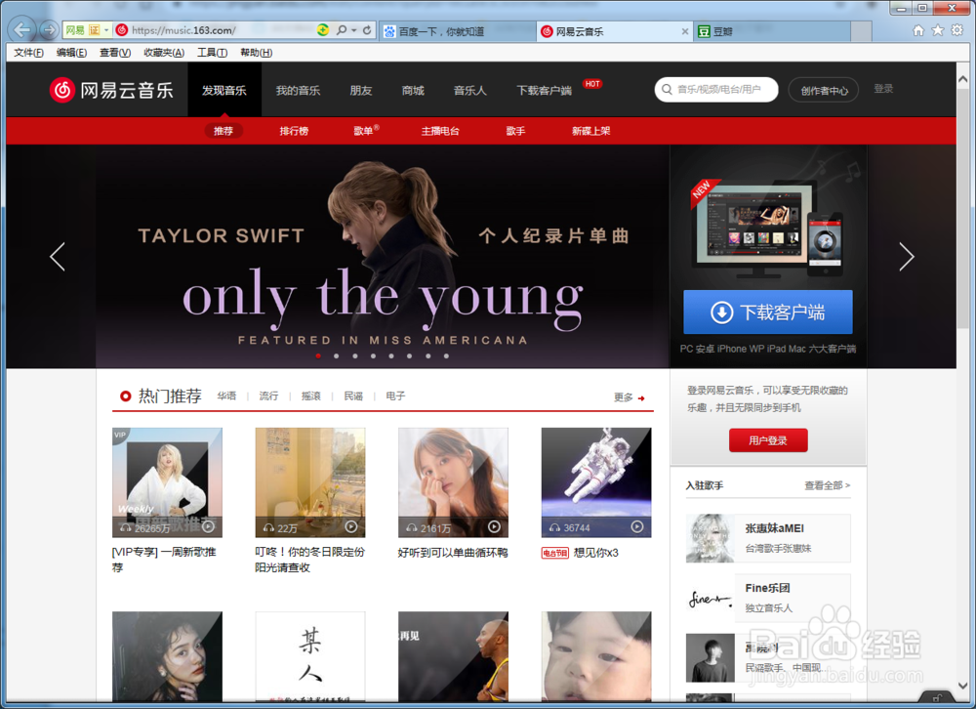Open 音乐人 in top navigation

[470, 91]
